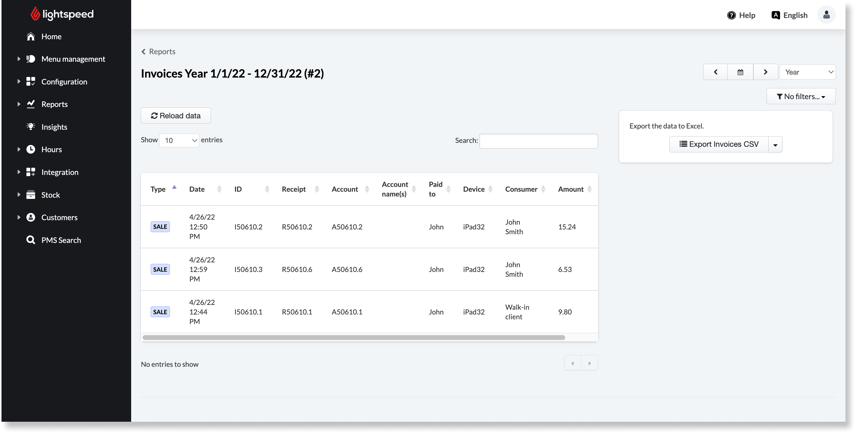856x434 pixels.
Task: Select account A50610.1 cell
Action: 347,312
